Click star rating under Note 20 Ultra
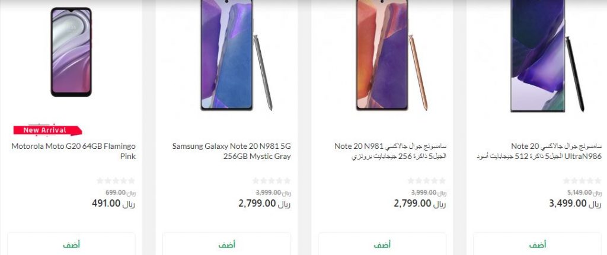607x255 pixels. click(x=582, y=181)
